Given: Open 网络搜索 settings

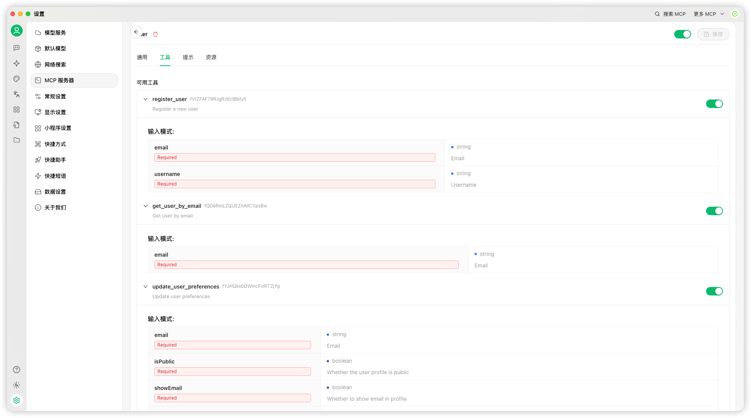Looking at the screenshot, I should coord(74,65).
